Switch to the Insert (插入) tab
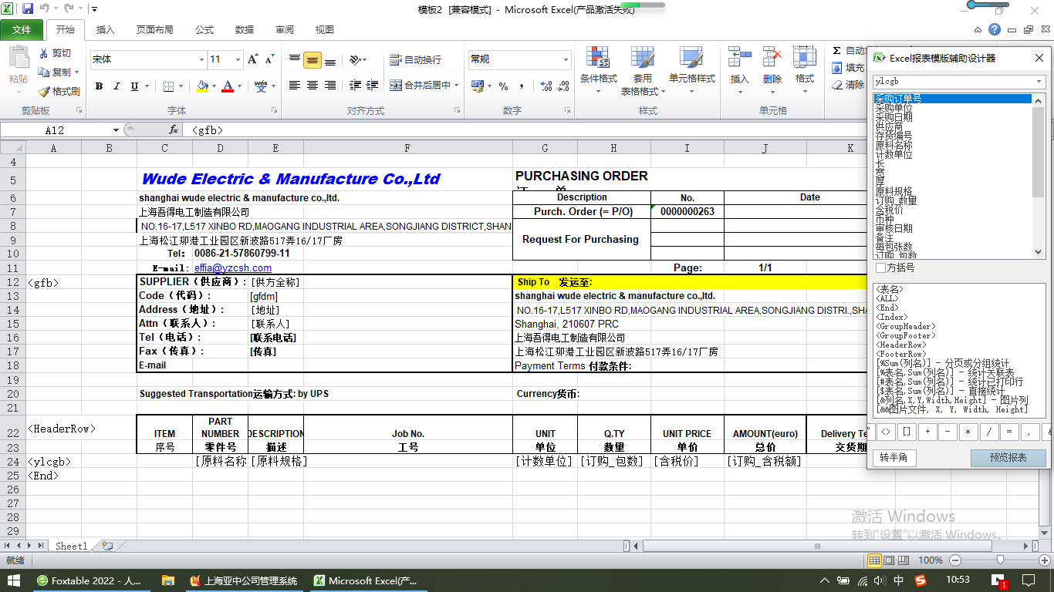The image size is (1054, 592). 106,30
